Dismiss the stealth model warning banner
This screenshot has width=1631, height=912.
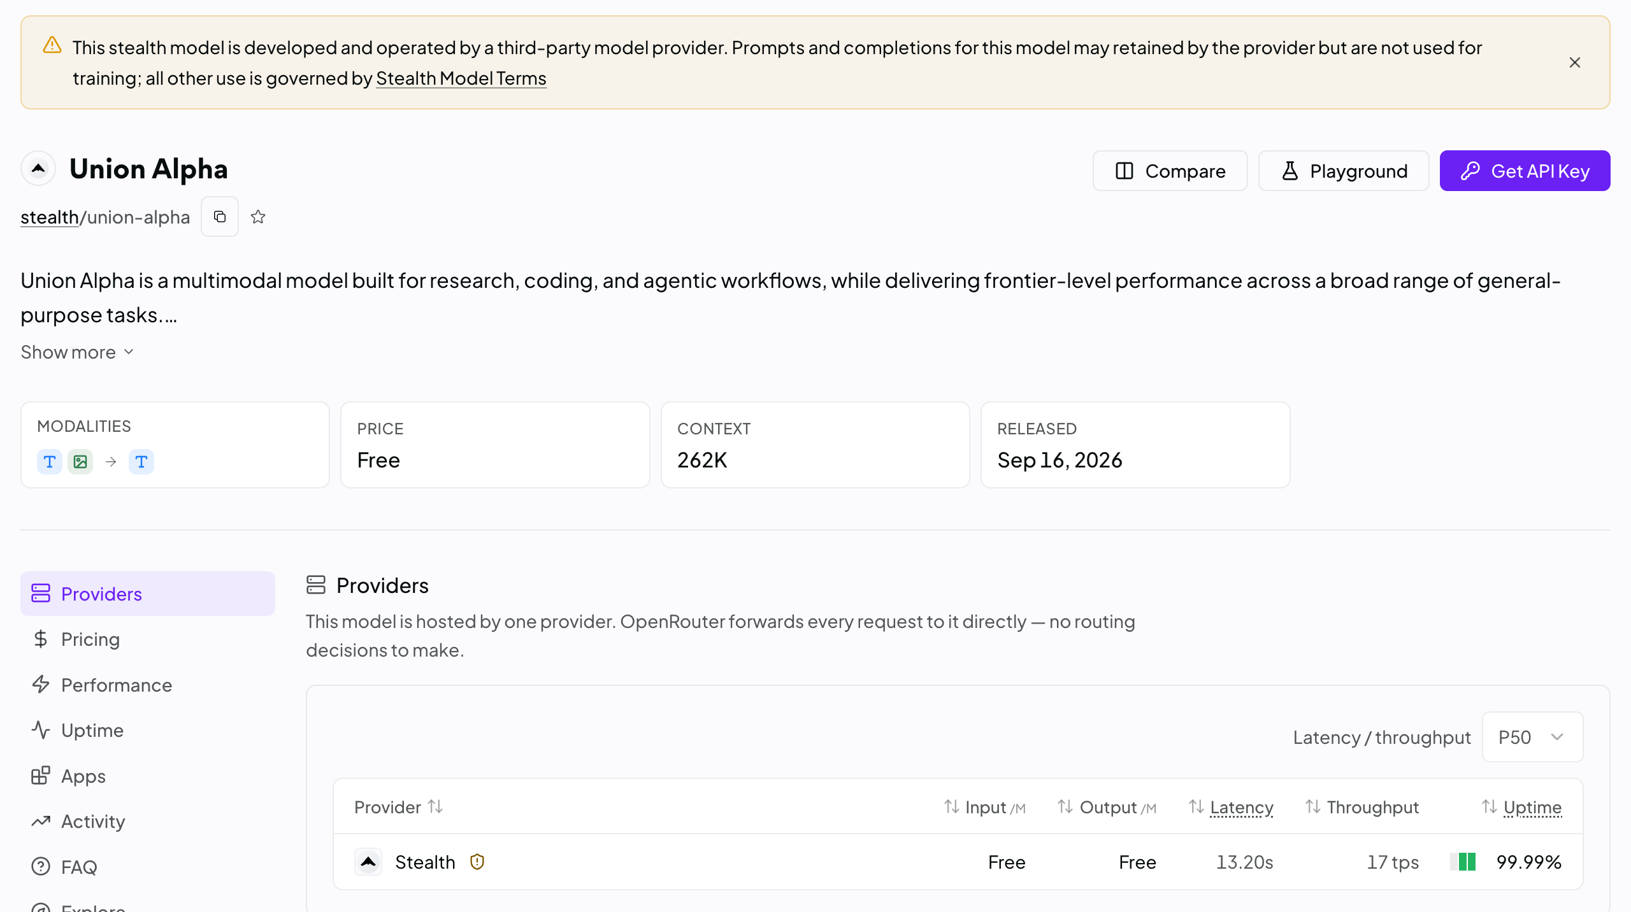click(x=1574, y=62)
